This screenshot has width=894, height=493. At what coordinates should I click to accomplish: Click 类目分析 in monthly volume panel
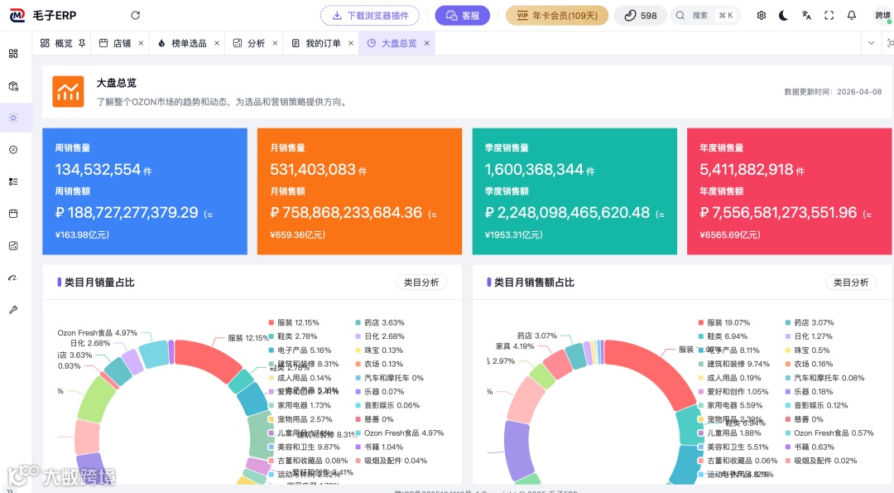point(421,283)
